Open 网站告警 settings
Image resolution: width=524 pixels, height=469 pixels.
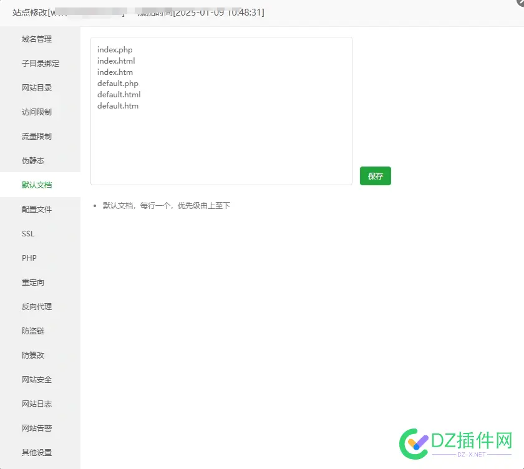pos(37,428)
